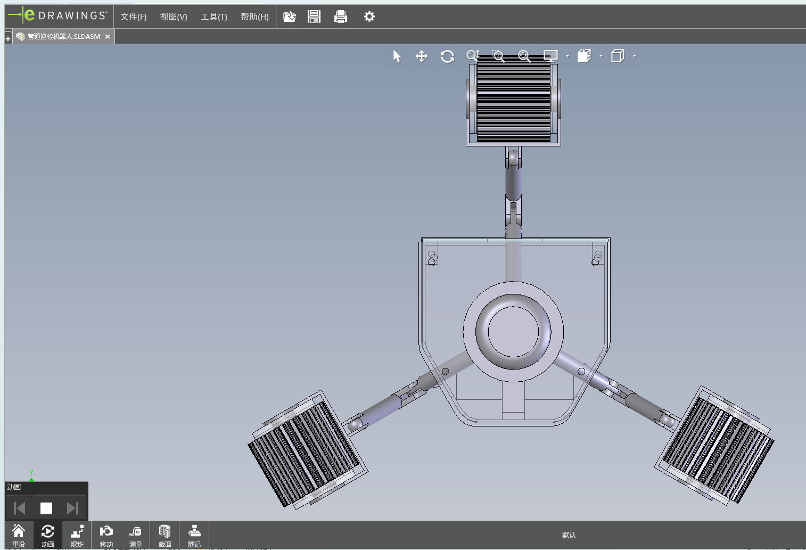Screen dimensions: 806x550
Task: Click the Print icon in the top toolbar
Action: coord(340,17)
